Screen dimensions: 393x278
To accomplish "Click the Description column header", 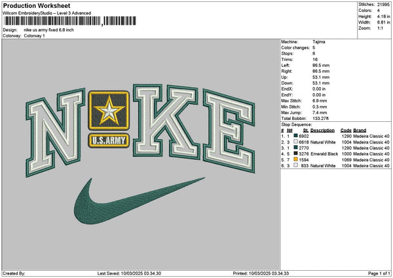I will pos(322,130).
